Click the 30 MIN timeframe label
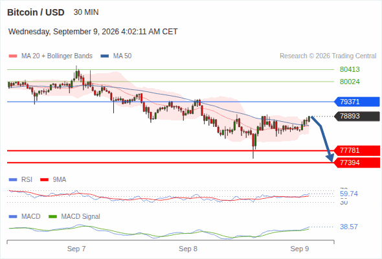Viewport: 382px width, 259px height. click(86, 12)
